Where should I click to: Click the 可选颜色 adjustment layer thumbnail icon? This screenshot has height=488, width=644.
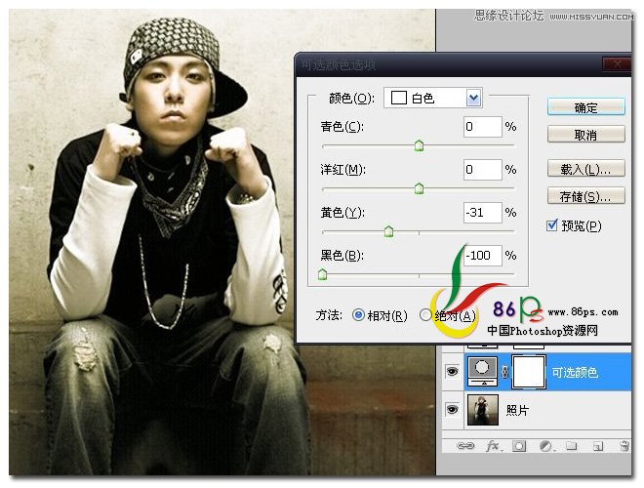(482, 372)
